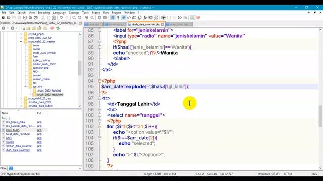
Task: Toggle fold marker on line 94
Action: coord(100,81)
